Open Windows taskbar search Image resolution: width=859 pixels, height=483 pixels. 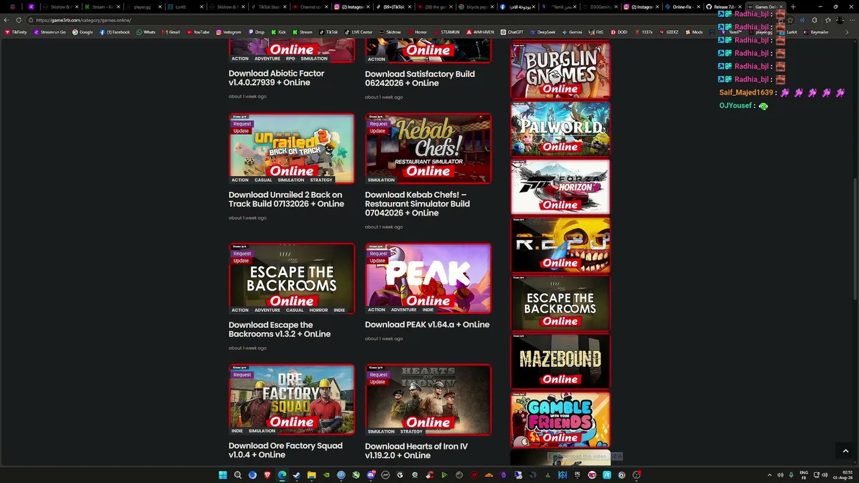(x=238, y=475)
